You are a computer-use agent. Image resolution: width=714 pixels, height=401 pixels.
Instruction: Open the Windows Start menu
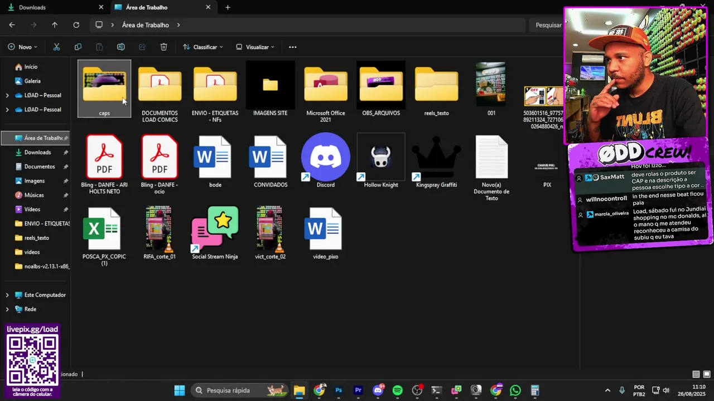tap(180, 390)
